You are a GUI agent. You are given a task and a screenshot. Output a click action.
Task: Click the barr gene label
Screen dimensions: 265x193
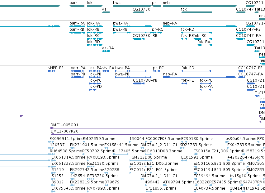[73, 3]
